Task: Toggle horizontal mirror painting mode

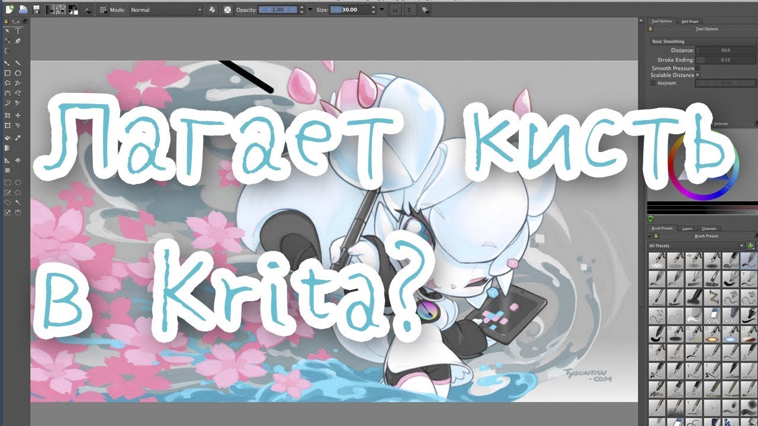Action: coord(396,10)
